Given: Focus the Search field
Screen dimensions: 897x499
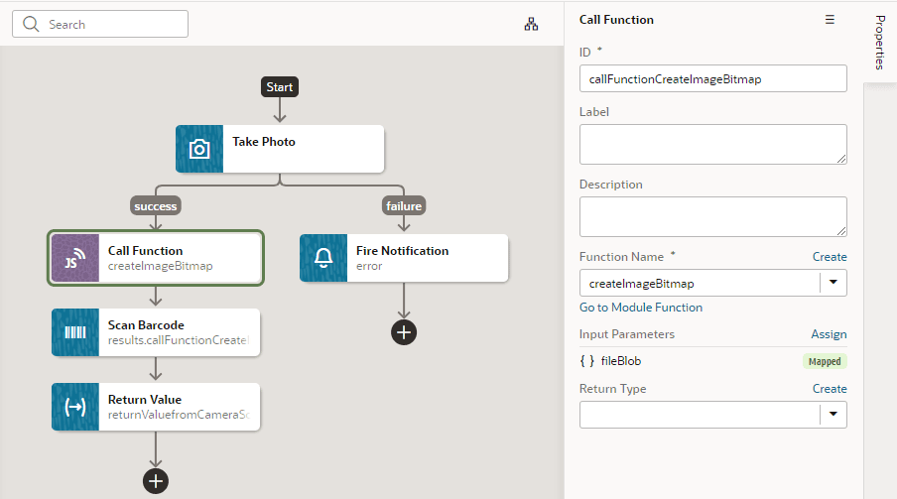Looking at the screenshot, I should point(100,24).
